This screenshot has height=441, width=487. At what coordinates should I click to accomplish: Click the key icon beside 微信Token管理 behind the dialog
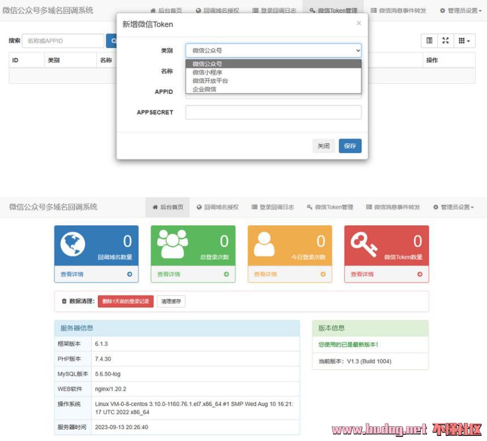click(x=312, y=11)
